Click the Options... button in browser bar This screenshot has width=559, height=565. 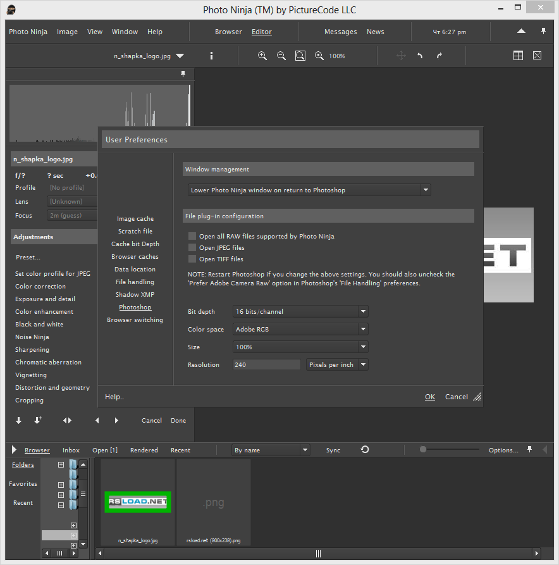(x=503, y=450)
